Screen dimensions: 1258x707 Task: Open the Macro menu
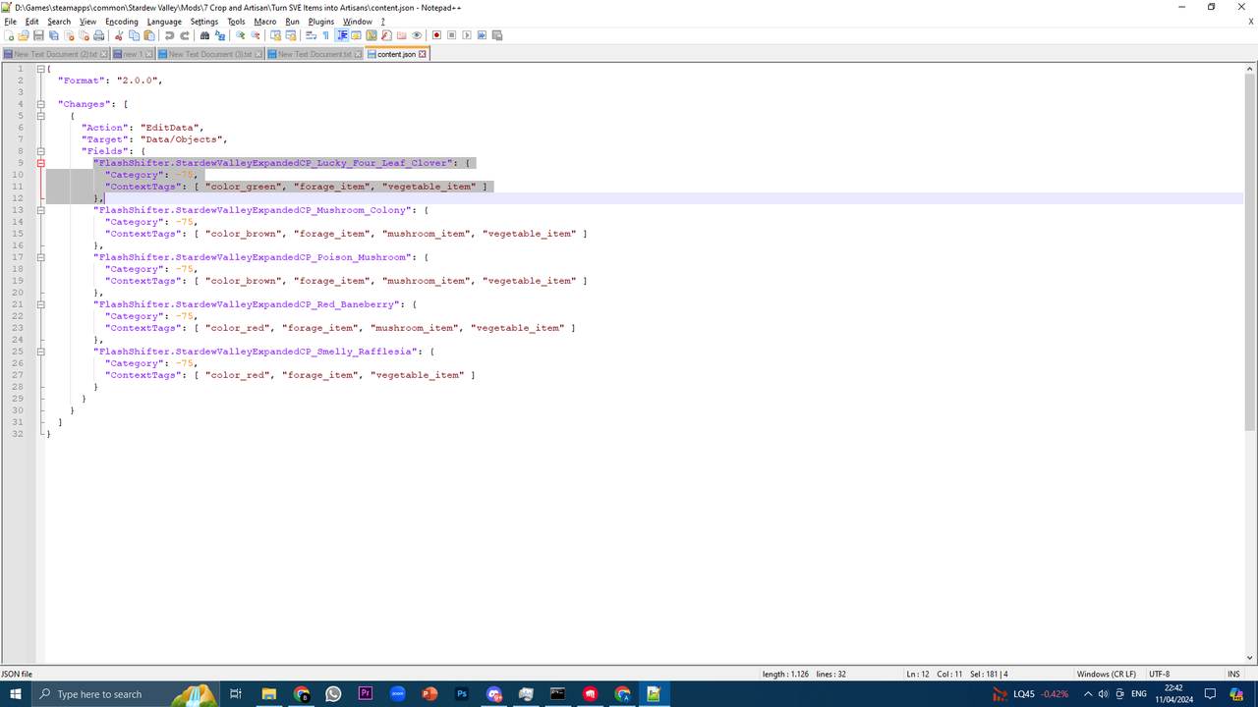point(265,21)
